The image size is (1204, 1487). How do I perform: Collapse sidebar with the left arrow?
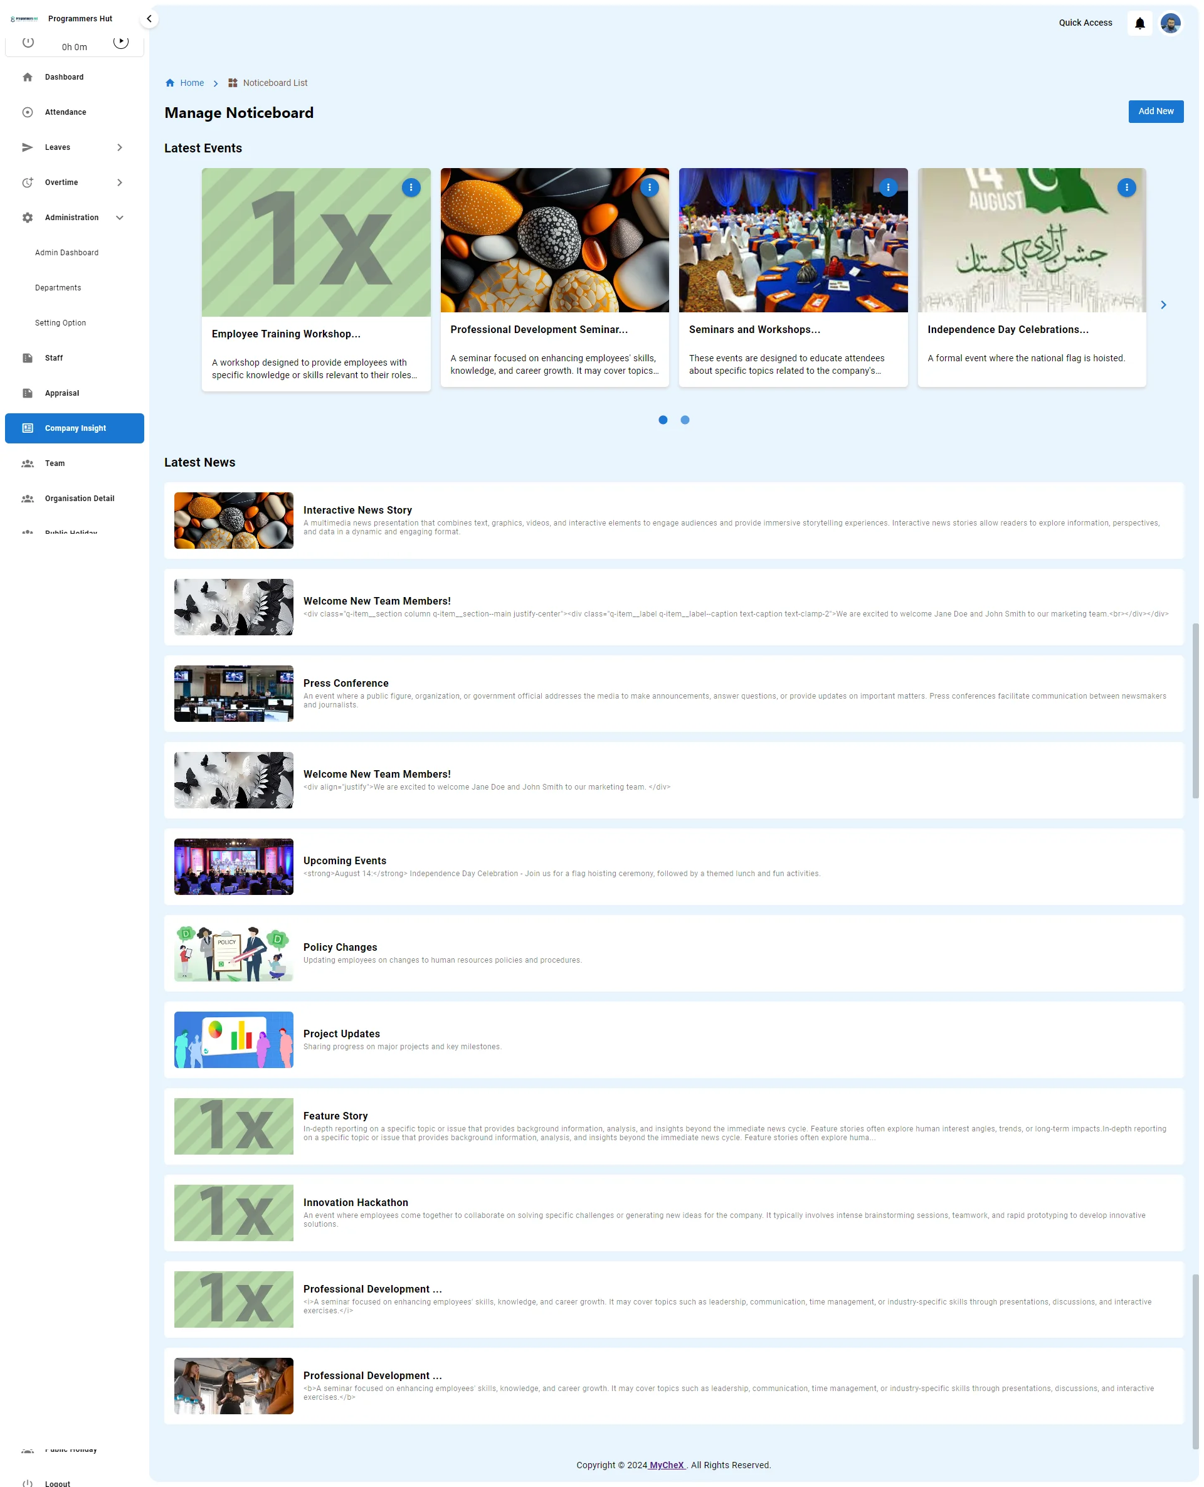click(149, 19)
